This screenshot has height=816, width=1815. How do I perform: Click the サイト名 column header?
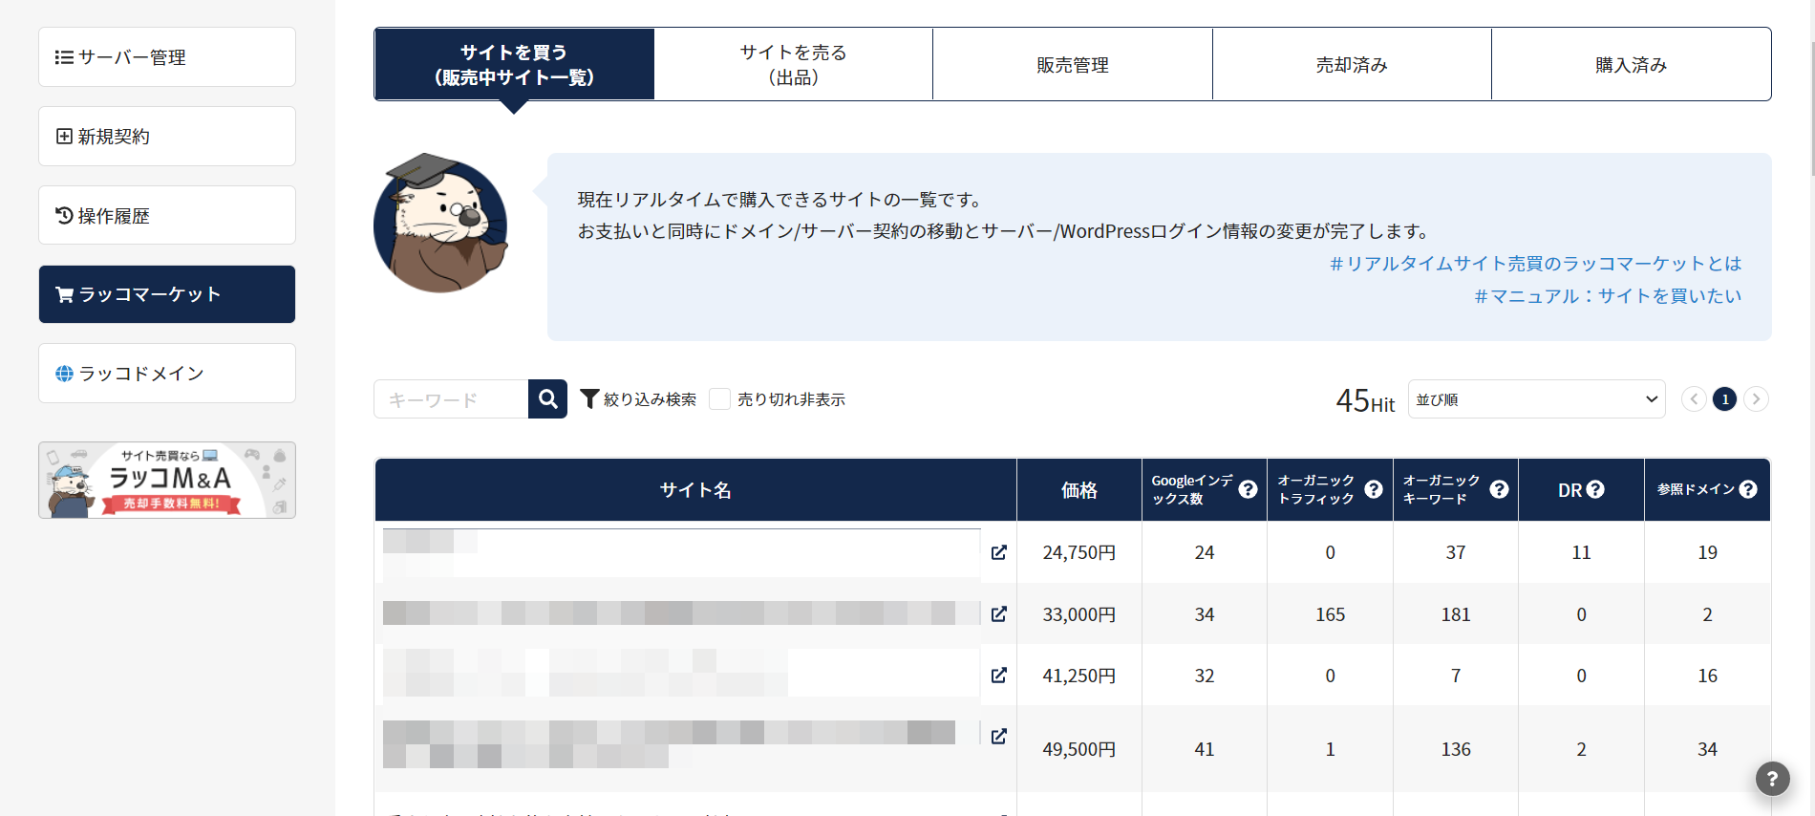point(695,490)
